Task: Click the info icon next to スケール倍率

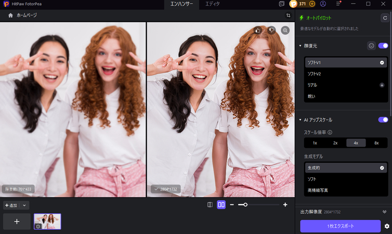Action: pos(330,132)
